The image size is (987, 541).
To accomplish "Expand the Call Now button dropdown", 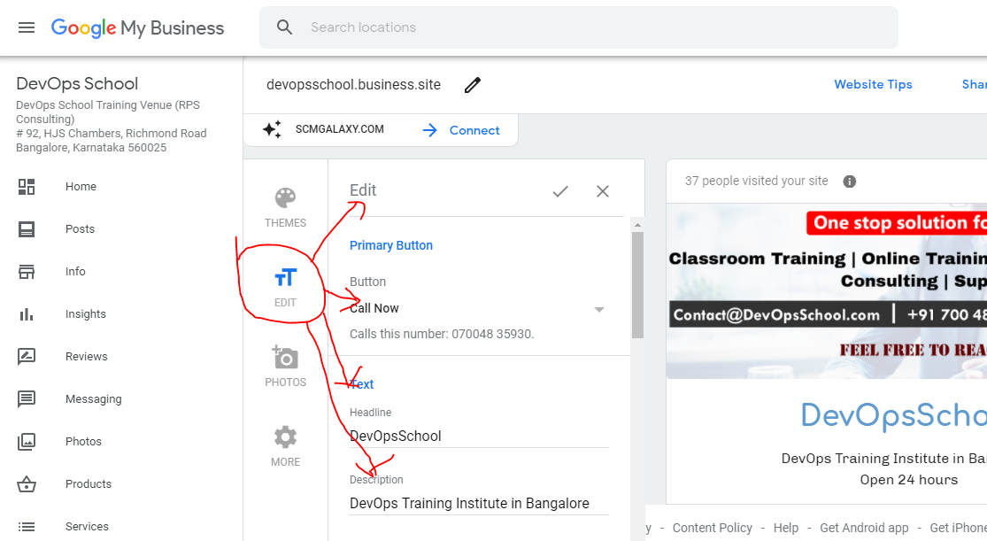I will 599,309.
